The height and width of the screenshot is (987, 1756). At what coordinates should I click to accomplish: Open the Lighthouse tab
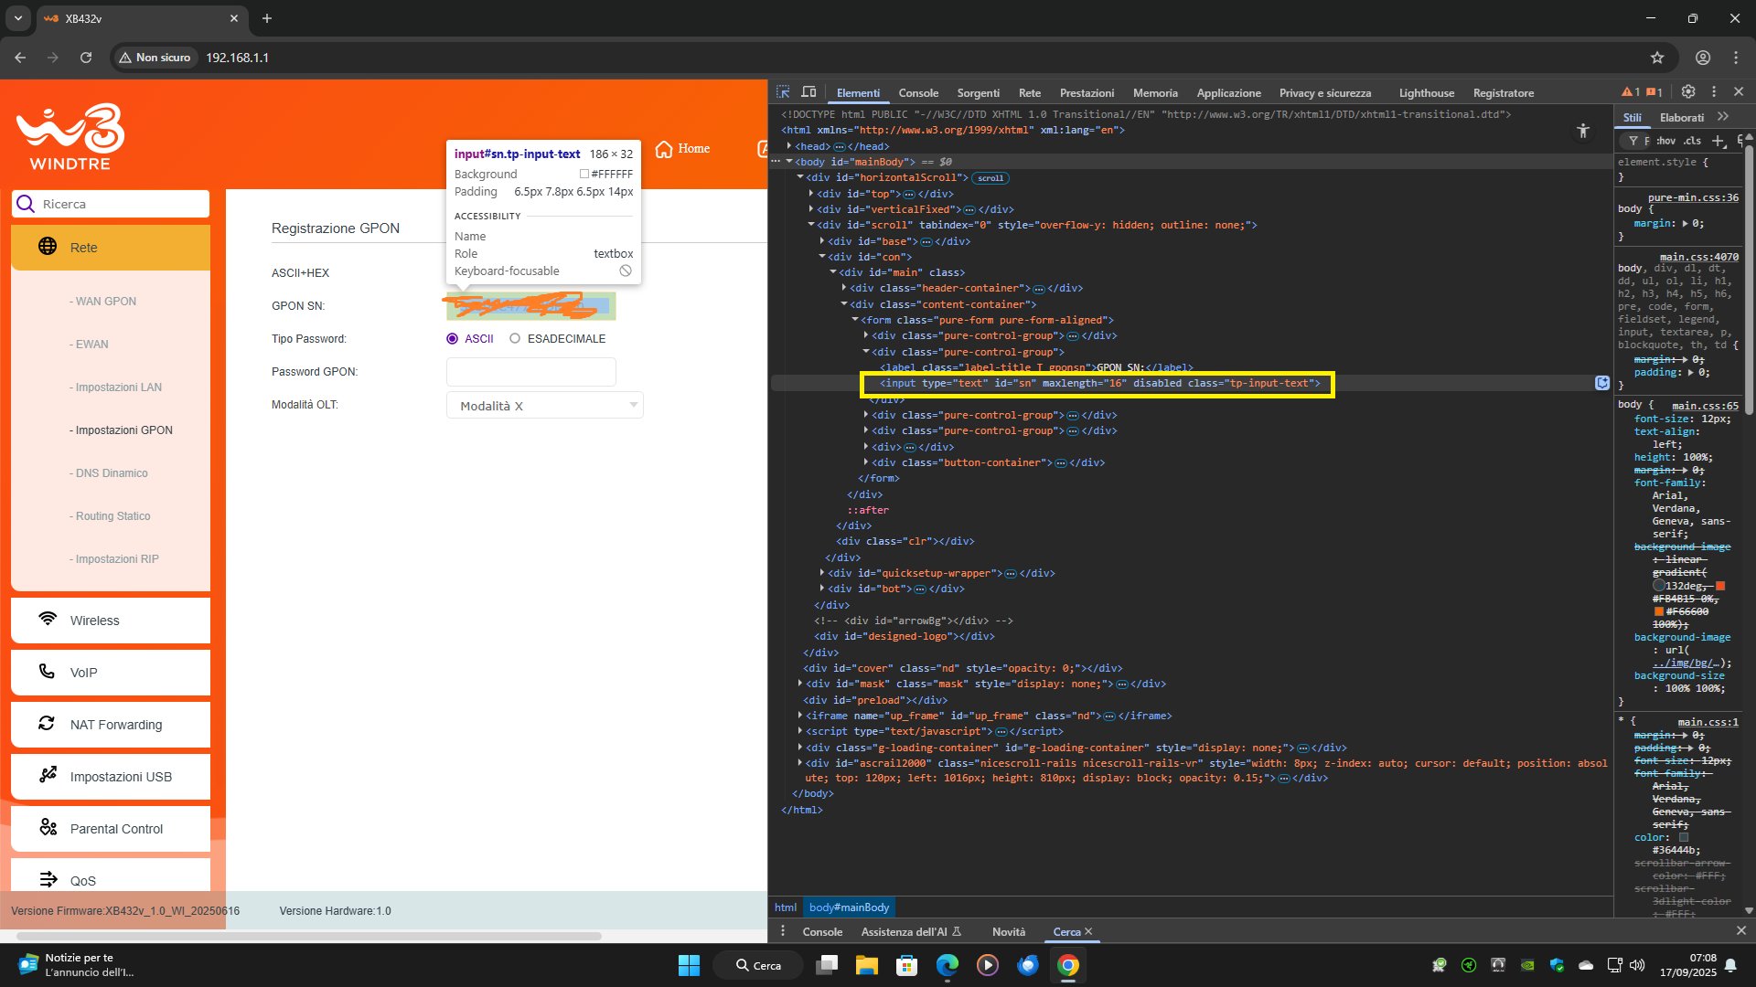click(1426, 93)
